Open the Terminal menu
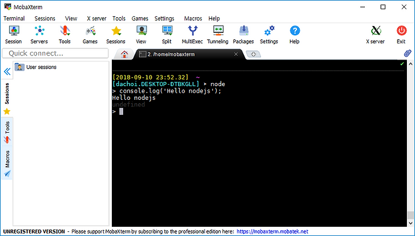The width and height of the screenshot is (415, 236). (14, 18)
